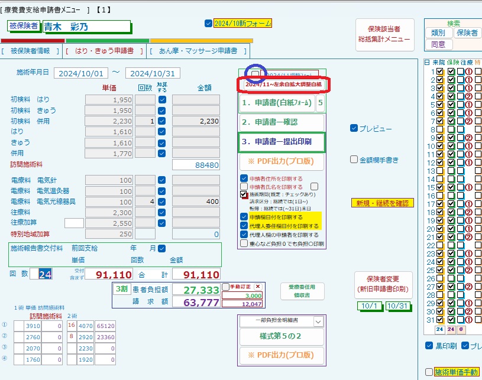Screen dimensions: 482x380
Task: Click the manual correction field showing 3,000
Action: coord(242,295)
